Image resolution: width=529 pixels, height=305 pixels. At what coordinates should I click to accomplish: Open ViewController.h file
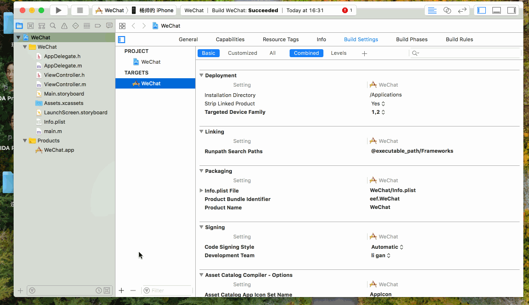64,75
